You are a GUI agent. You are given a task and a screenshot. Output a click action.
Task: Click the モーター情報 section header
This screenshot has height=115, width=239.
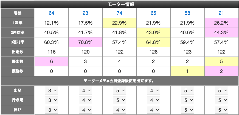pos(119,4)
